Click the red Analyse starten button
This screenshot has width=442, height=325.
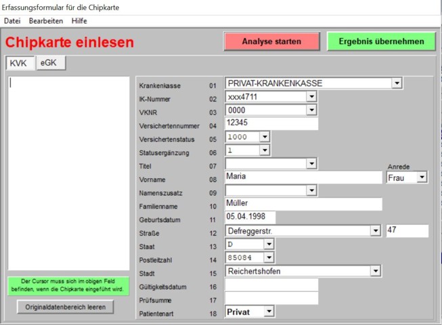(x=271, y=41)
